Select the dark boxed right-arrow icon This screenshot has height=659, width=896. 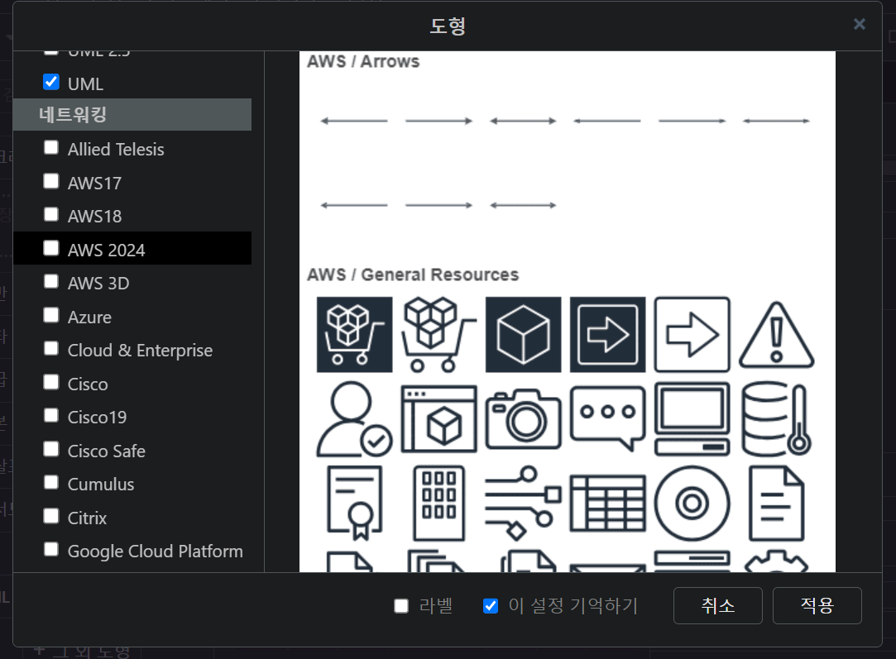click(x=607, y=335)
